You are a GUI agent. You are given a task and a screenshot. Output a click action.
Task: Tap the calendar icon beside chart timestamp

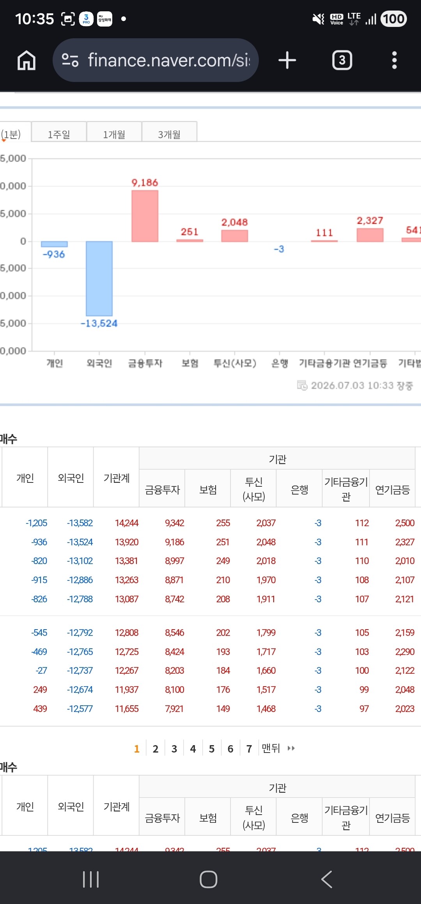pyautogui.click(x=302, y=386)
